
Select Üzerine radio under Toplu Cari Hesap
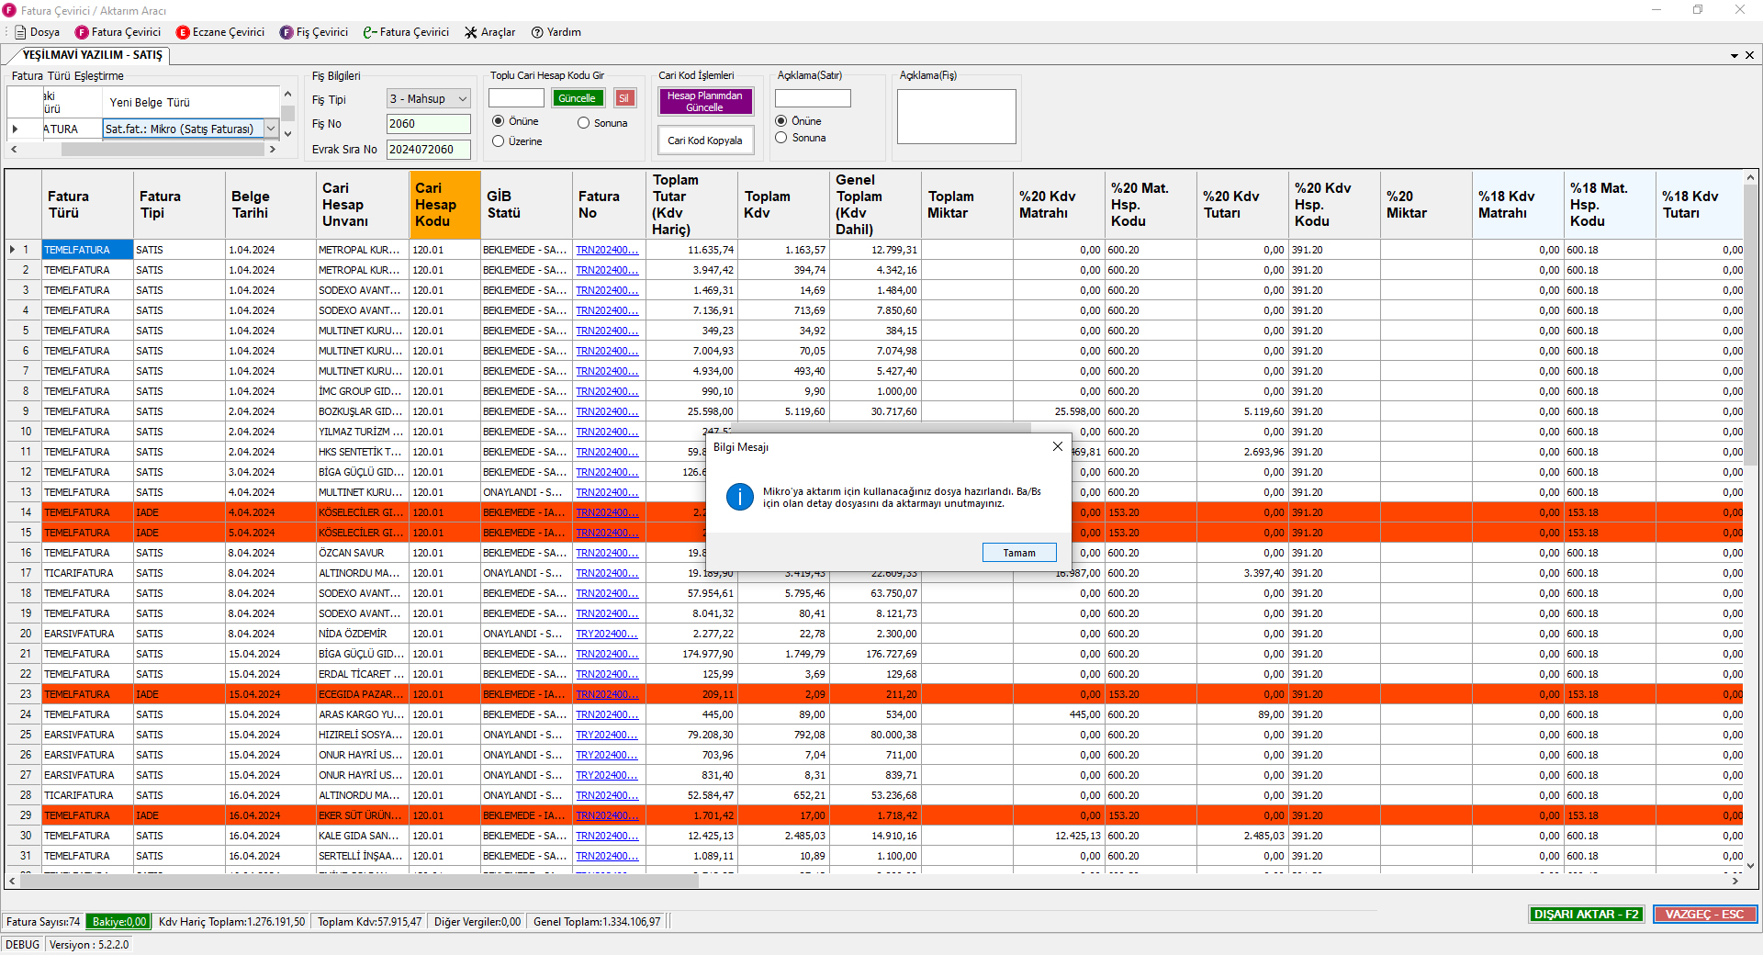(x=499, y=141)
